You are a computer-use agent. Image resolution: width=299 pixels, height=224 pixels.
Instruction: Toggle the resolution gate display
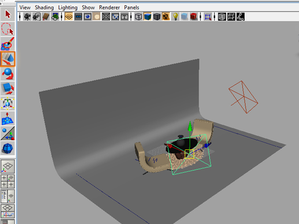(88, 17)
